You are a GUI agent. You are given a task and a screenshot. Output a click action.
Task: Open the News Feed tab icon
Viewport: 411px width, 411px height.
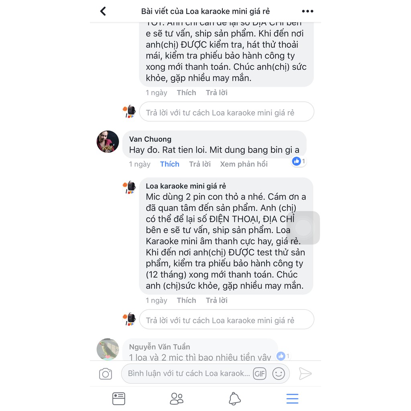pyautogui.click(x=119, y=399)
